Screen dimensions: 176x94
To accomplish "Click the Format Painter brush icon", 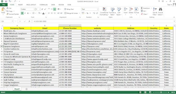I will pos(7,14).
